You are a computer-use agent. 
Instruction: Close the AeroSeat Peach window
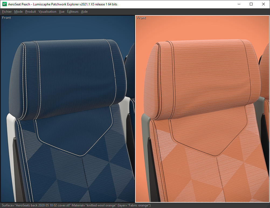[264, 4]
